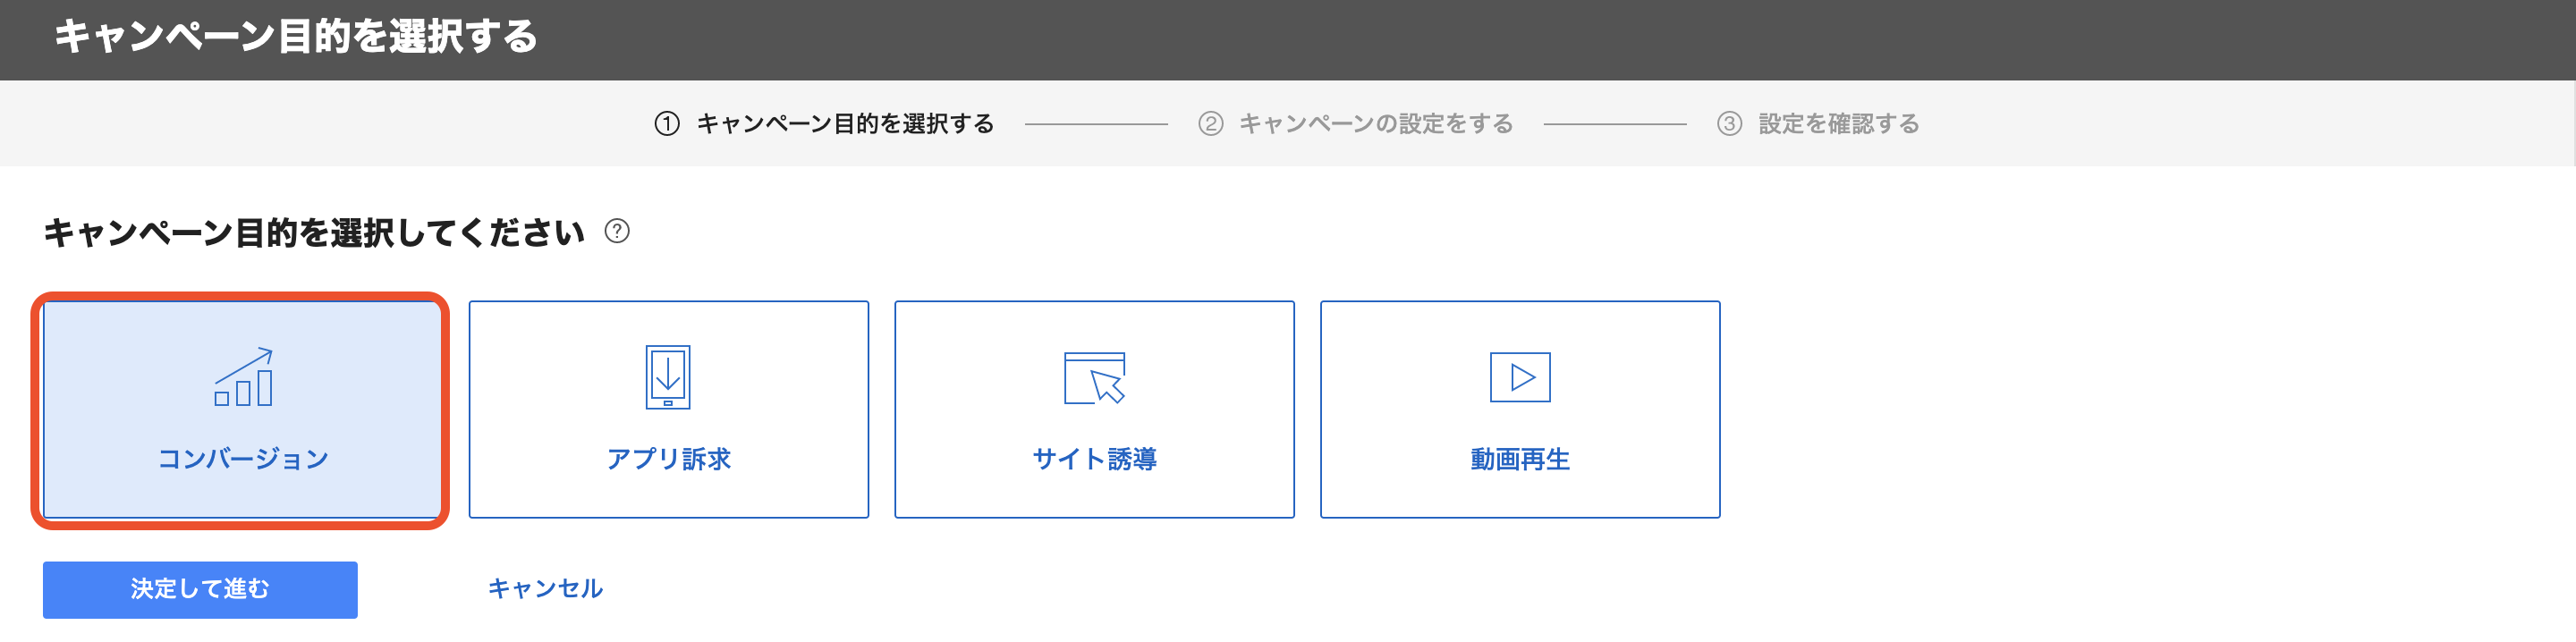Select the 動画再生 objective label
This screenshot has height=642, width=2576.
tap(1519, 459)
